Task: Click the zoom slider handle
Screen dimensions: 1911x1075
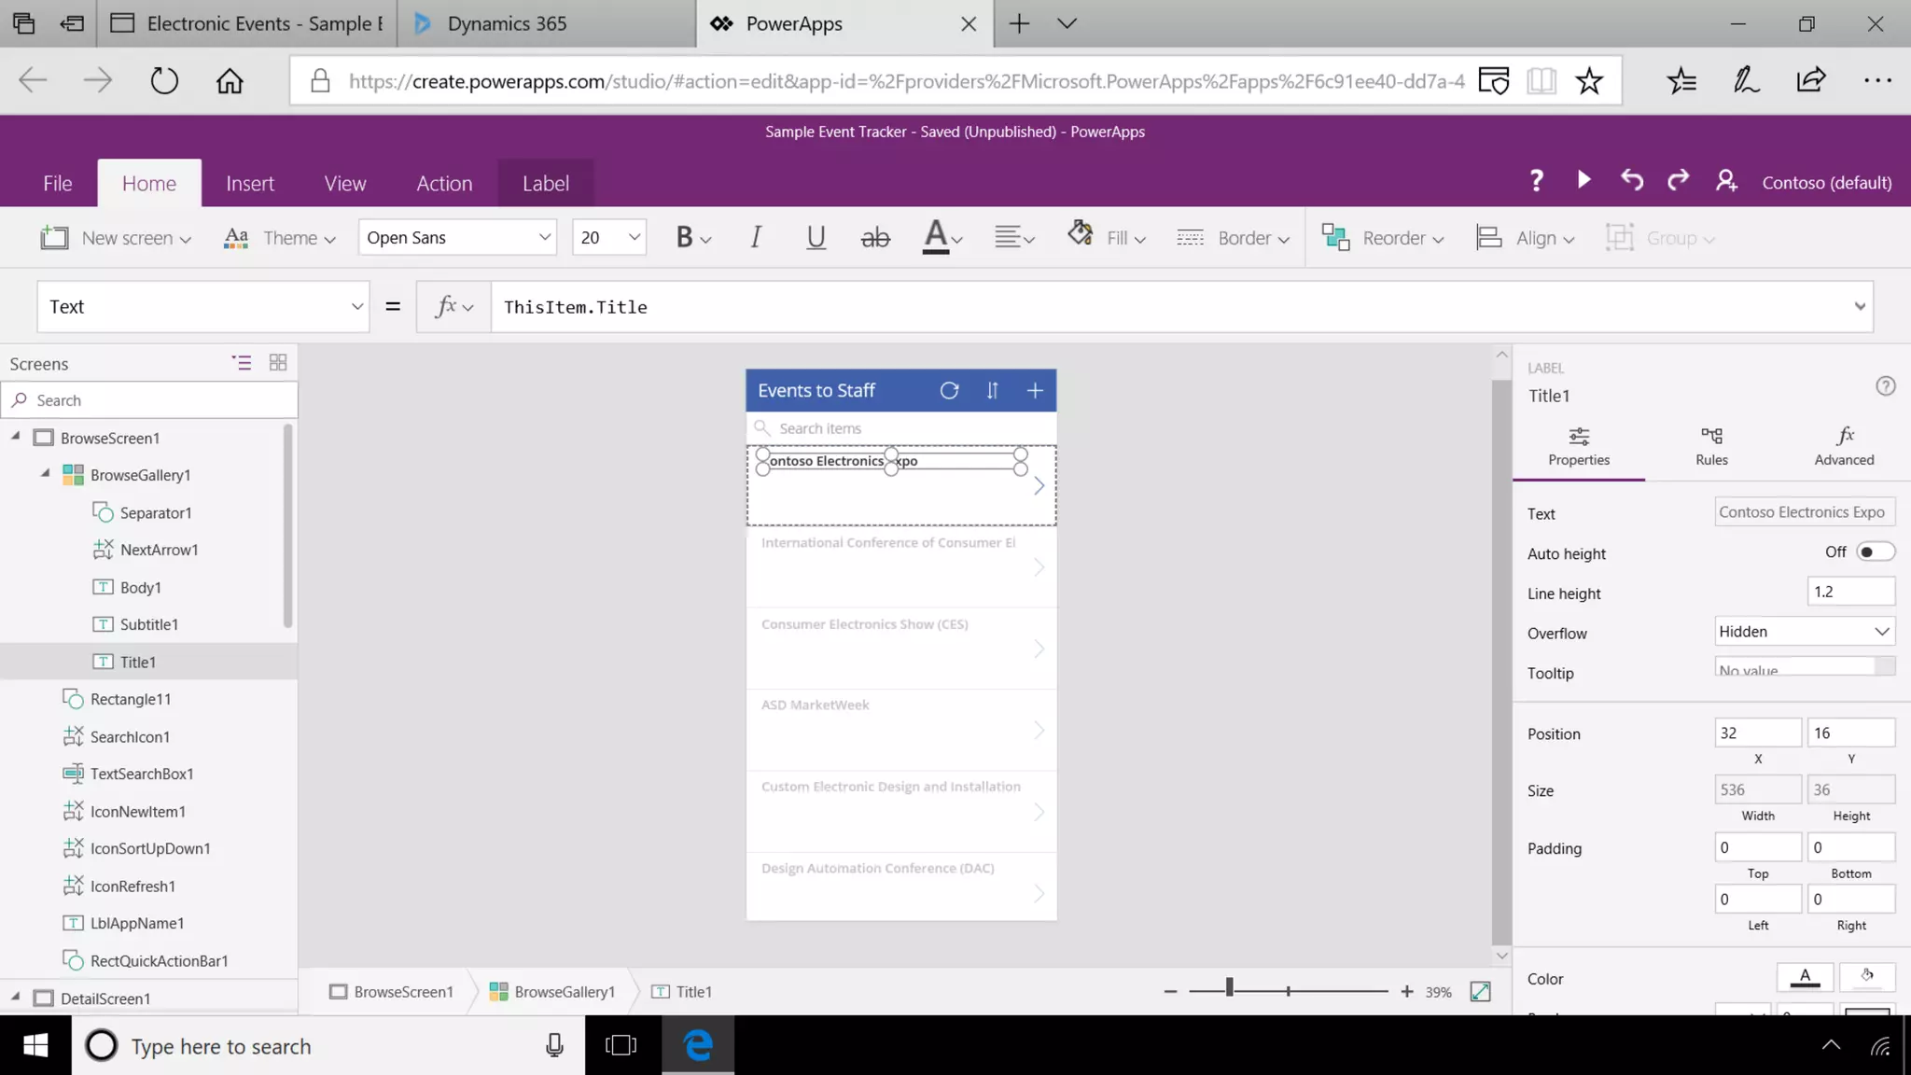Action: (1229, 987)
